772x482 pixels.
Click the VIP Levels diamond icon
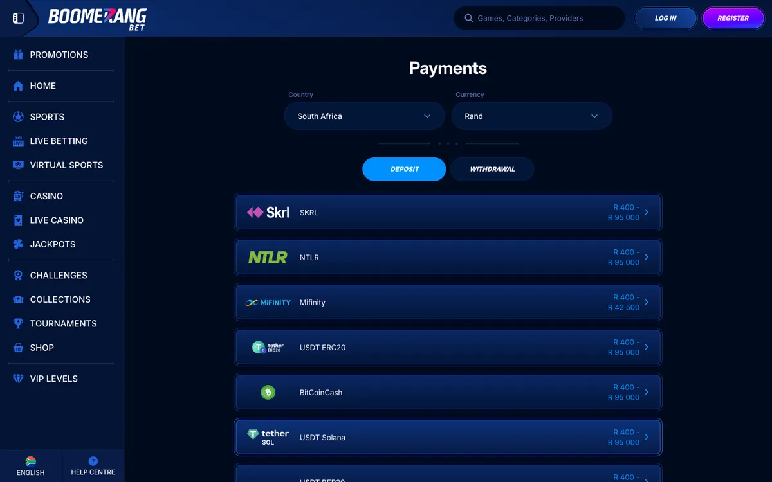[18, 379]
